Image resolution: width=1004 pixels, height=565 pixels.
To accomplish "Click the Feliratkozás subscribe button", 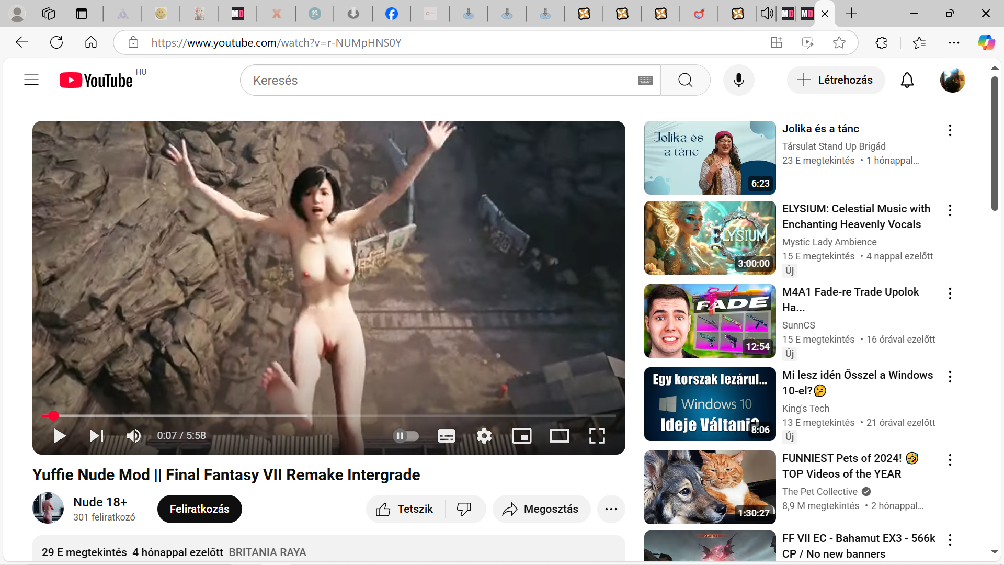I will [199, 509].
